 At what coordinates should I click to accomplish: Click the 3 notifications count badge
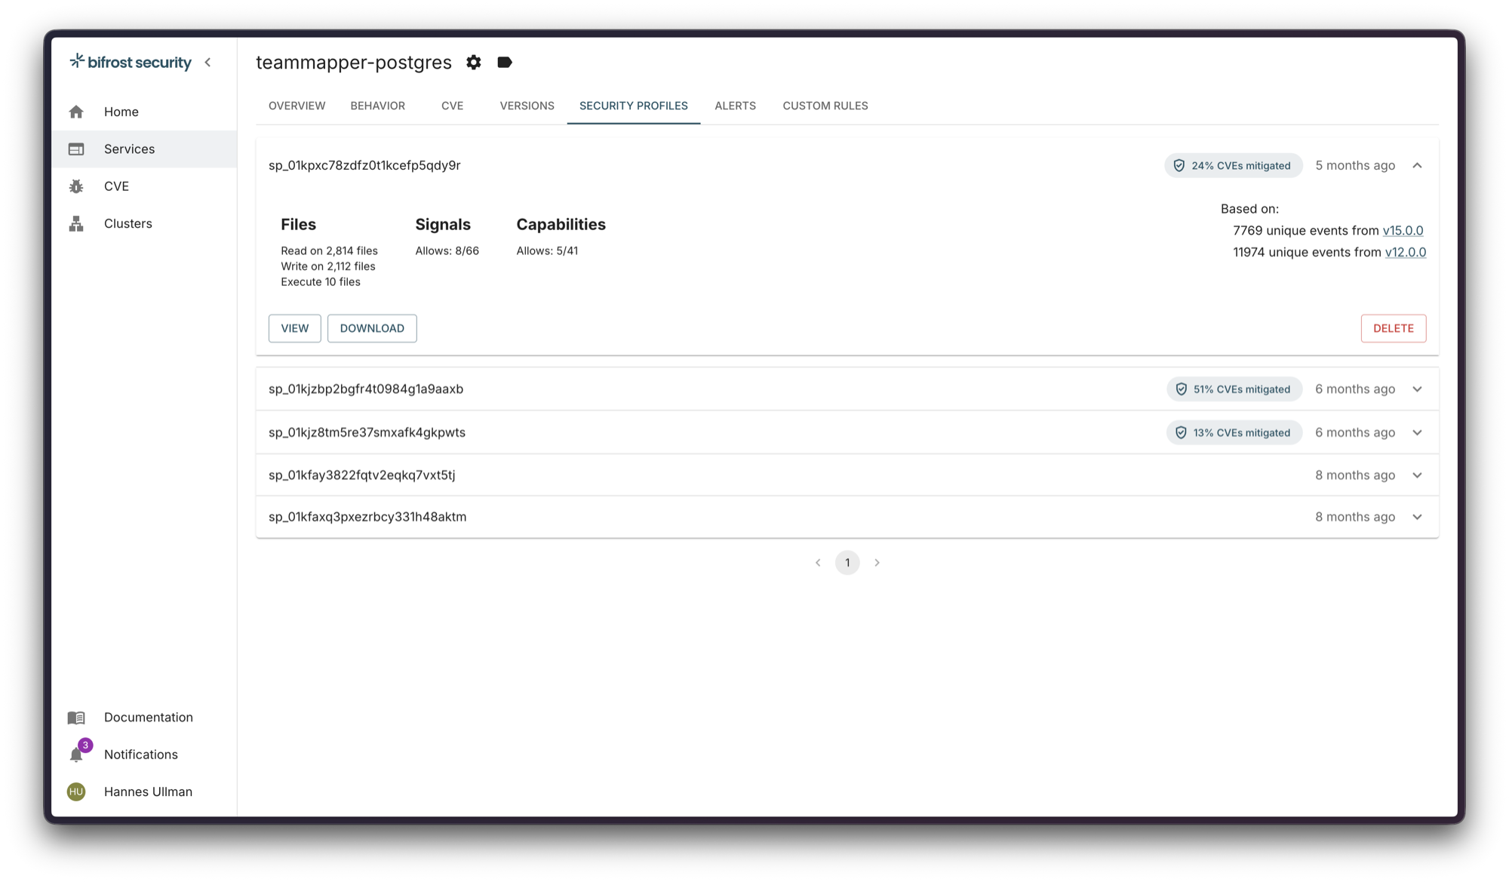(x=85, y=745)
